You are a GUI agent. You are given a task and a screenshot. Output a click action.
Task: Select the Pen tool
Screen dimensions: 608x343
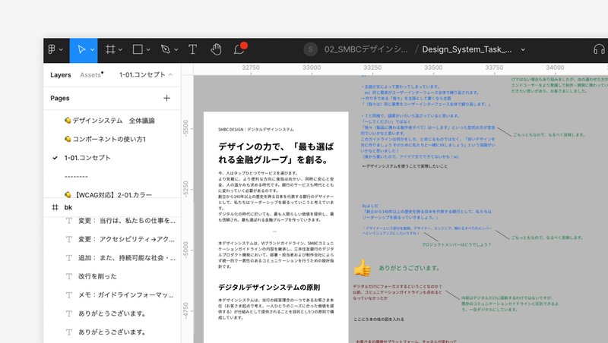[166, 49]
